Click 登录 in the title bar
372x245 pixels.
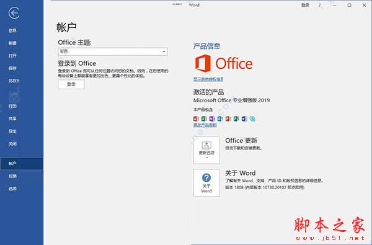(x=305, y=5)
